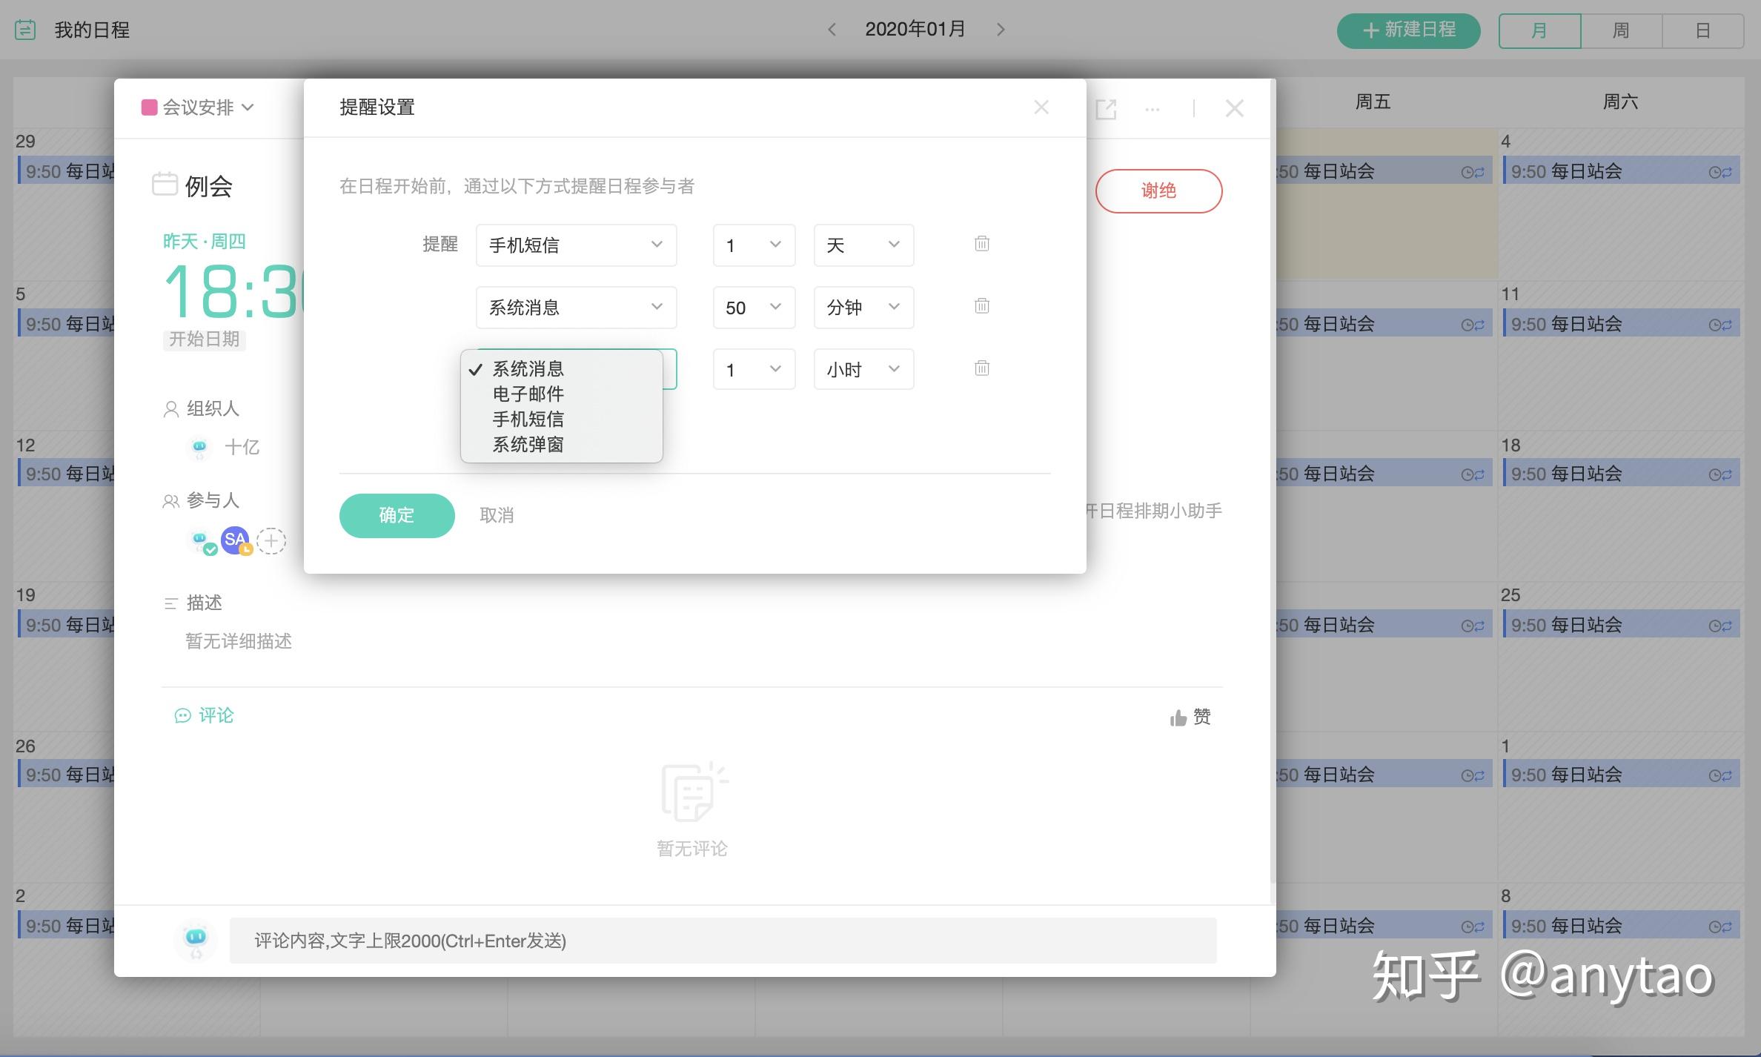Click the comment input field
This screenshot has height=1057, width=1761.
(x=723, y=941)
